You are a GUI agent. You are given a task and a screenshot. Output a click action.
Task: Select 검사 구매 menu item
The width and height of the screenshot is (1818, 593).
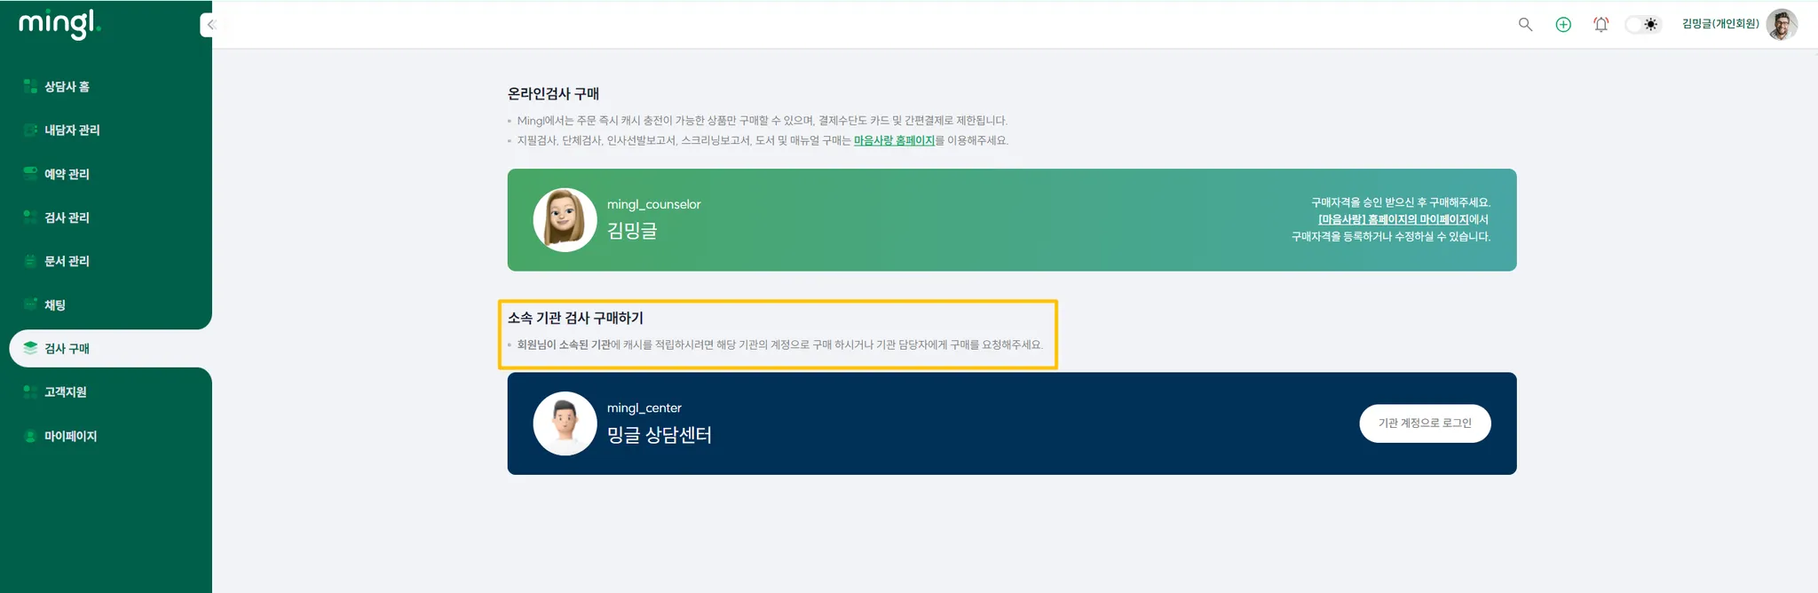110,348
